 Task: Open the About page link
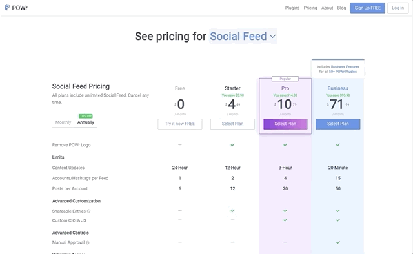(327, 8)
